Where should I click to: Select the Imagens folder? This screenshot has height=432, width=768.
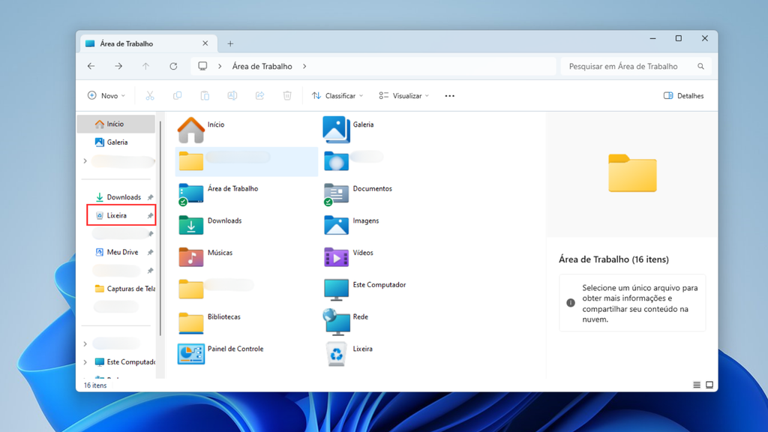(352, 225)
